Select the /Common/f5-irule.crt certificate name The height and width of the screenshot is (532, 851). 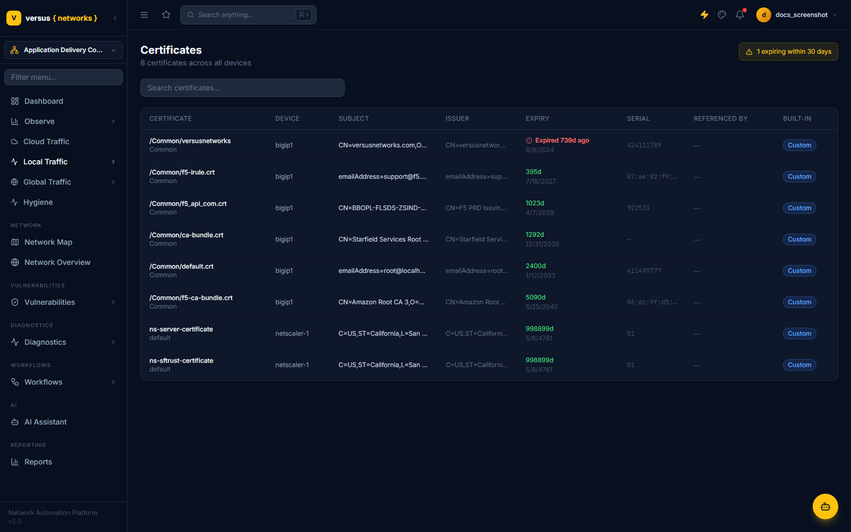182,172
